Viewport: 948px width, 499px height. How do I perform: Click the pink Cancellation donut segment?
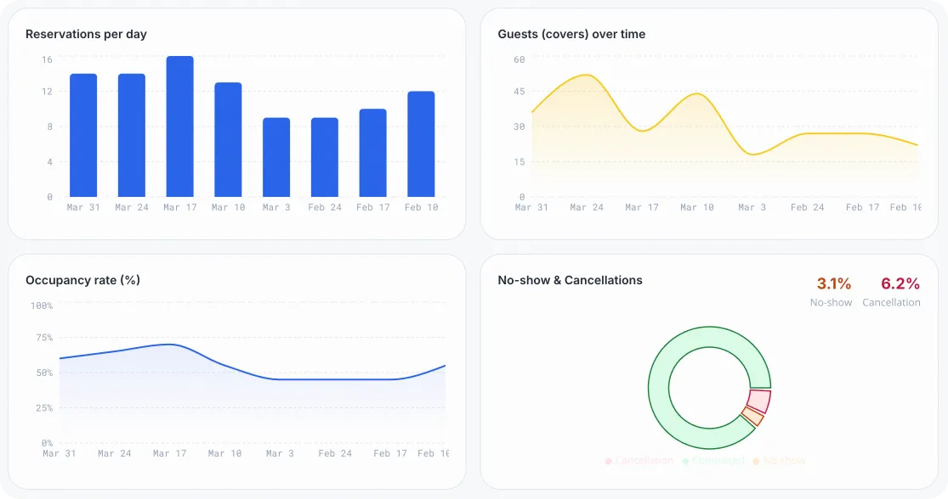point(759,401)
